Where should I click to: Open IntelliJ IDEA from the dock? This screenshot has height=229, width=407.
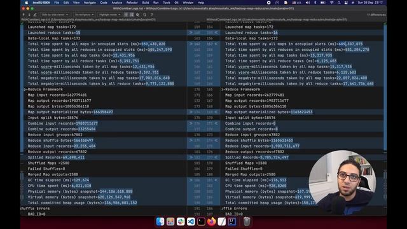pyautogui.click(x=231, y=221)
